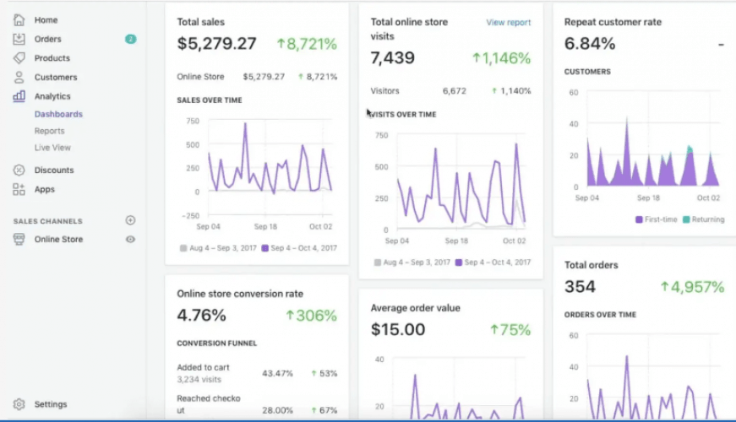736x422 pixels.
Task: Click the Total sales amount $5,279.27
Action: [216, 44]
